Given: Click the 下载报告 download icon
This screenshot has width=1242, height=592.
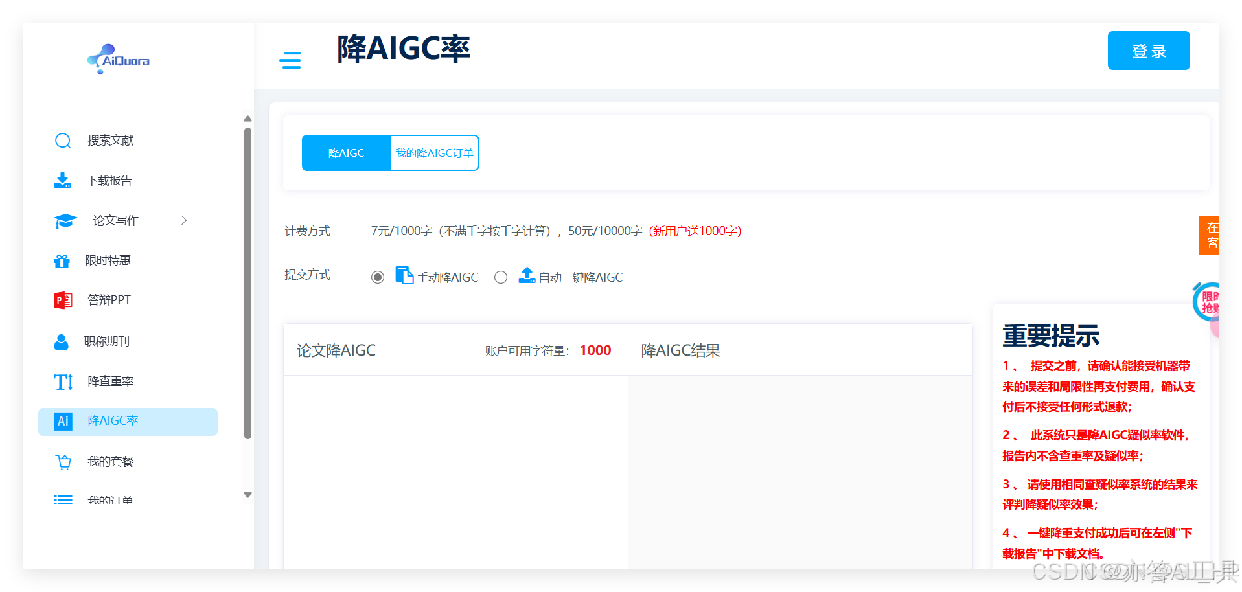Looking at the screenshot, I should [x=63, y=180].
